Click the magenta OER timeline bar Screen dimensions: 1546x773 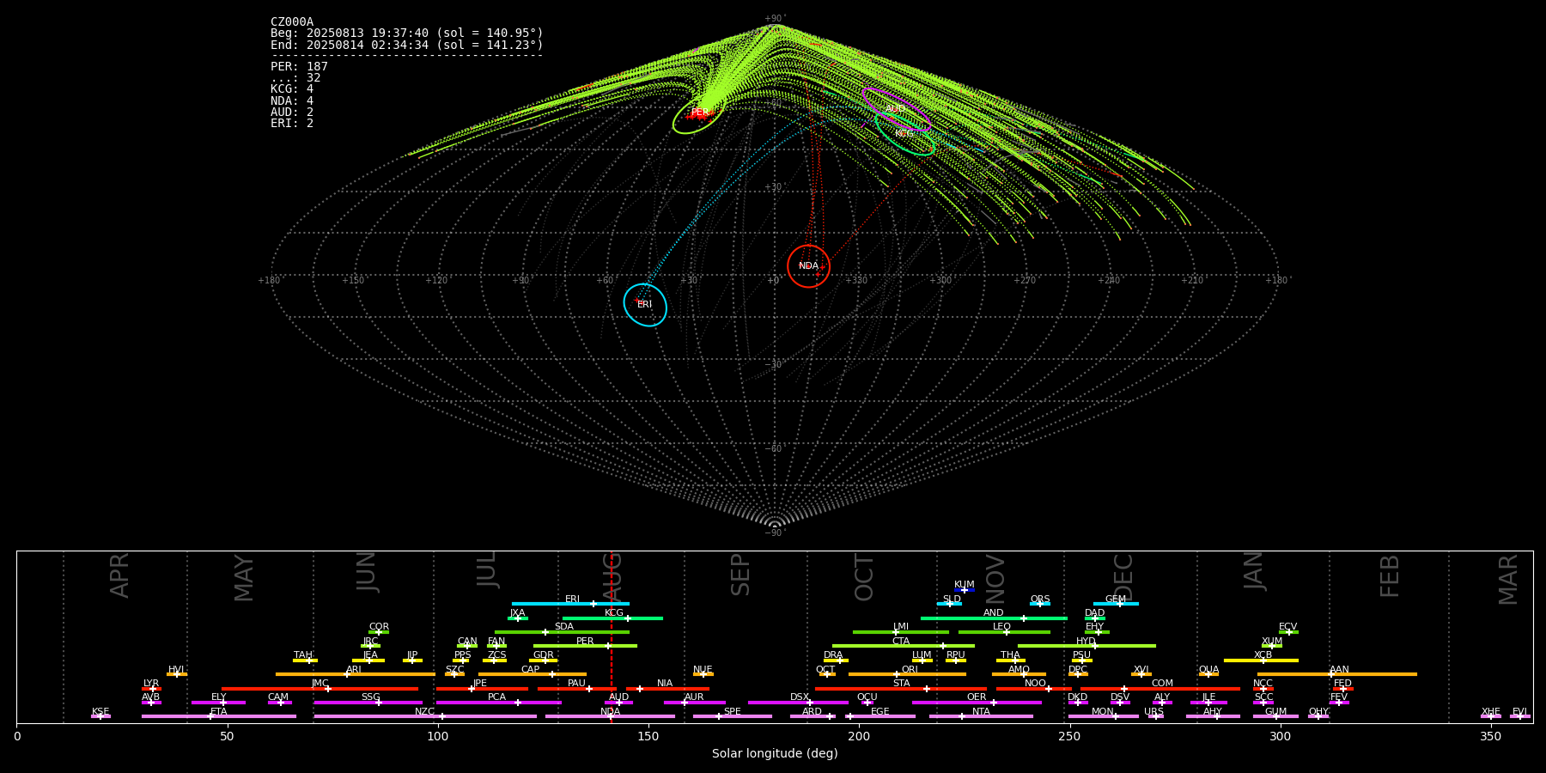click(977, 702)
